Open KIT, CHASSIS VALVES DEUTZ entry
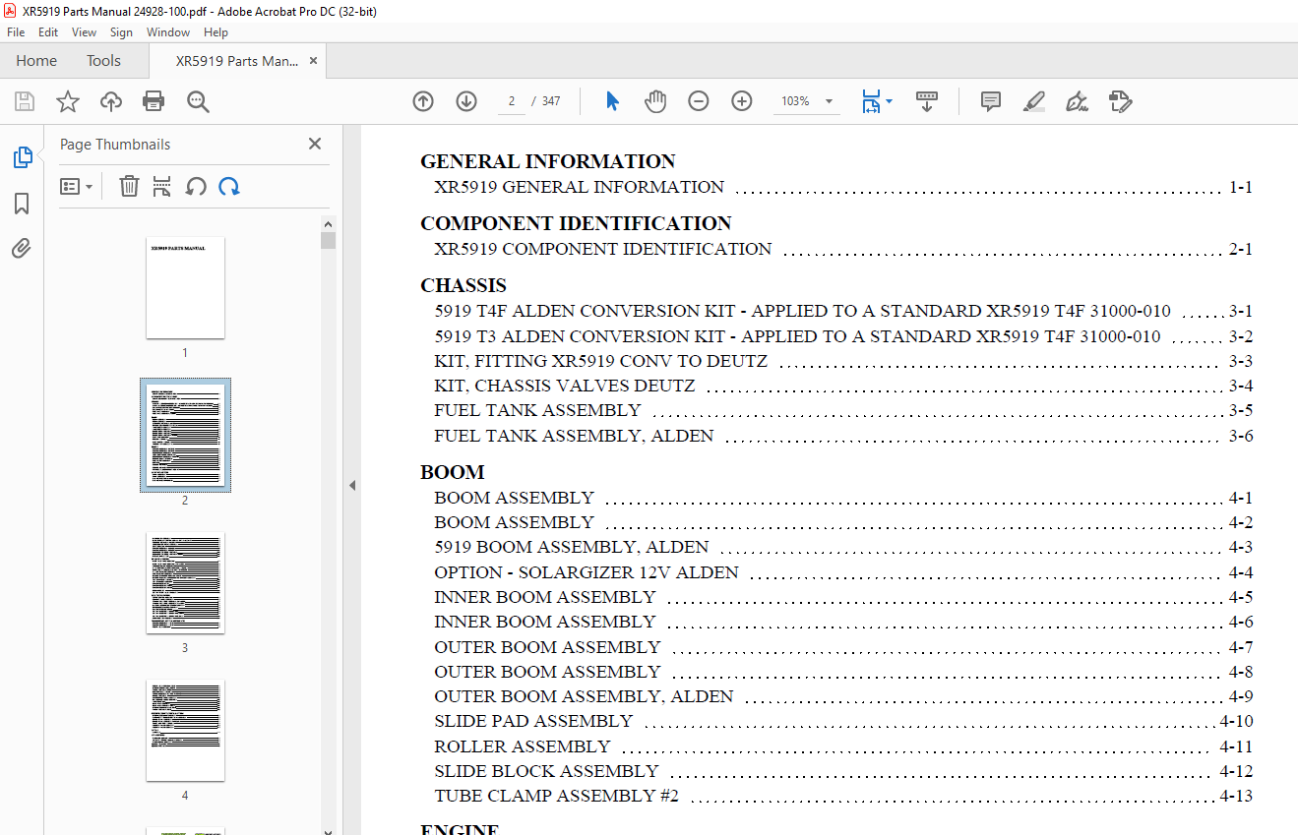This screenshot has height=835, width=1298. point(843,386)
